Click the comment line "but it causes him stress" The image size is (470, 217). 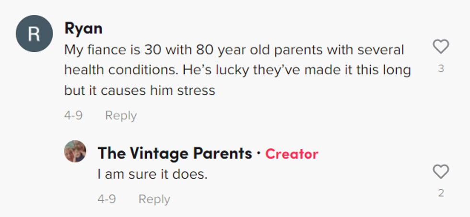click(140, 90)
